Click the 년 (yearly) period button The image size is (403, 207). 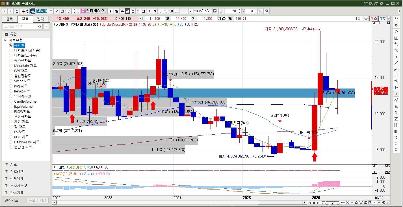click(x=144, y=11)
